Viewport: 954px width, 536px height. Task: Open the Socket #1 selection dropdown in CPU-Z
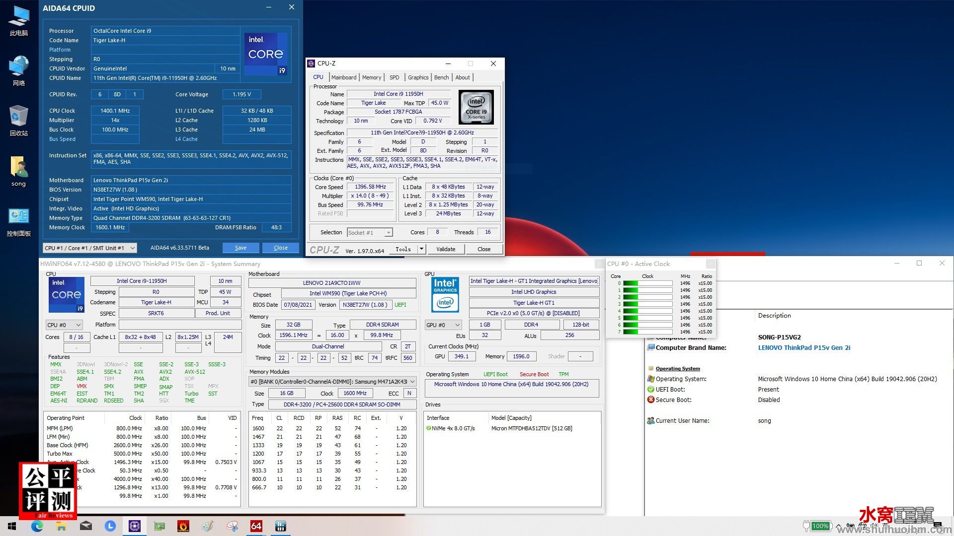pyautogui.click(x=370, y=232)
